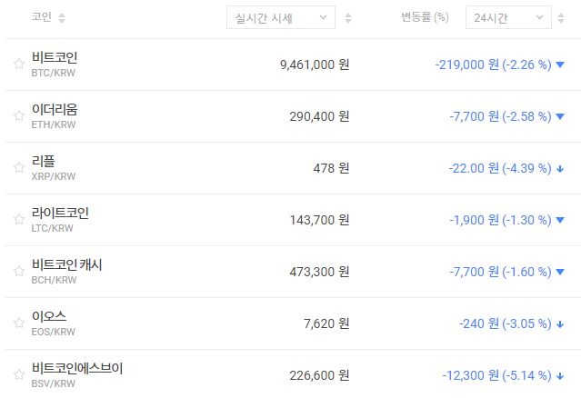Click the star icon beside 이오스
The image size is (581, 398).
(18, 323)
